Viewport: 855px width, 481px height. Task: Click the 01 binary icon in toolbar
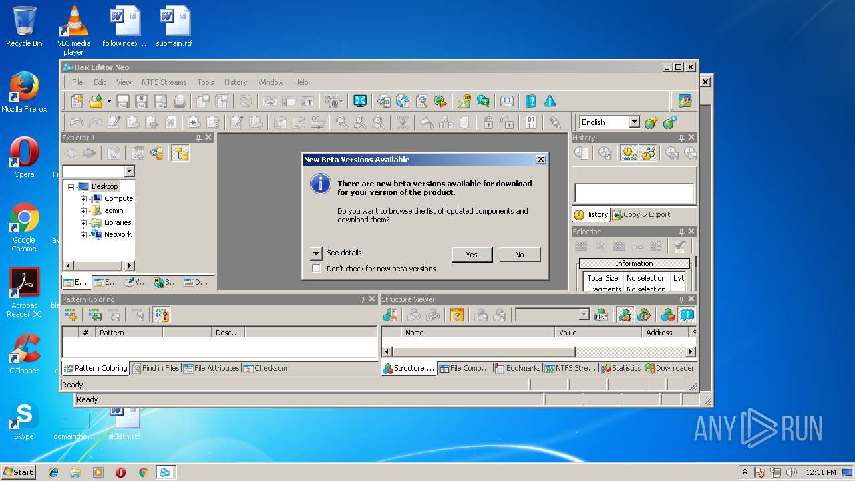tap(531, 122)
